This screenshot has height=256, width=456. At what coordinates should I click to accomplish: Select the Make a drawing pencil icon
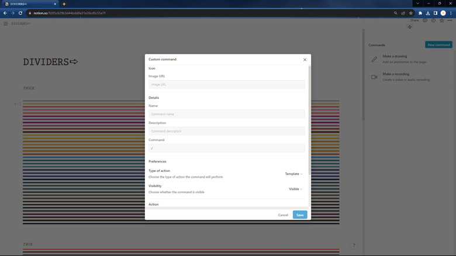tap(374, 59)
